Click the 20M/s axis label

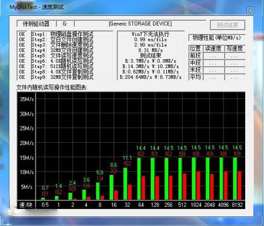point(27,143)
